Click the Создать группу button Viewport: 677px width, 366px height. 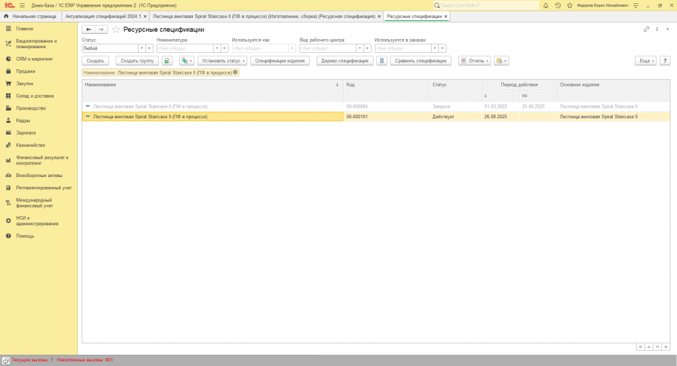point(138,61)
